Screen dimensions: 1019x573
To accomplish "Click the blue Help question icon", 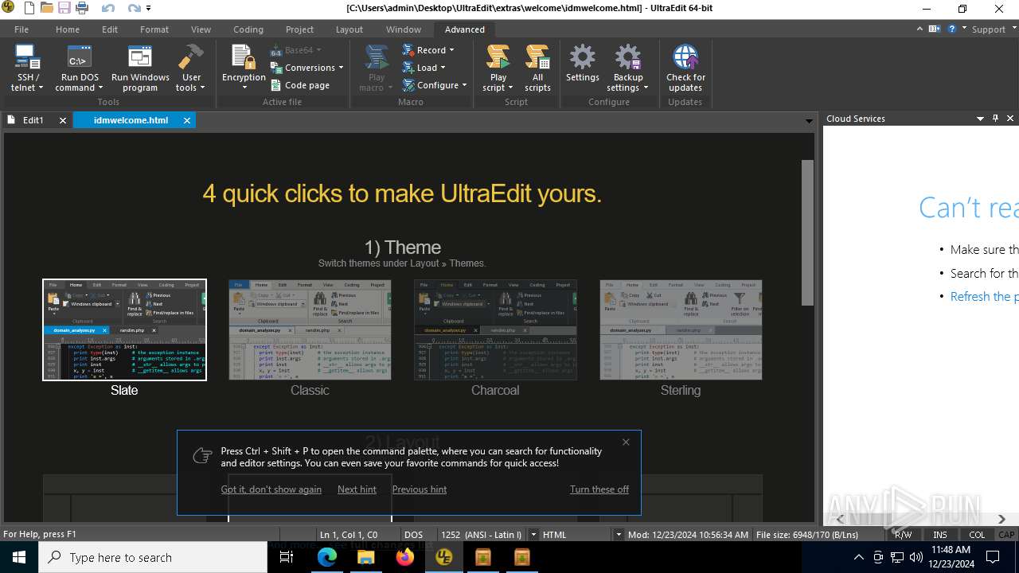I will coord(952,29).
